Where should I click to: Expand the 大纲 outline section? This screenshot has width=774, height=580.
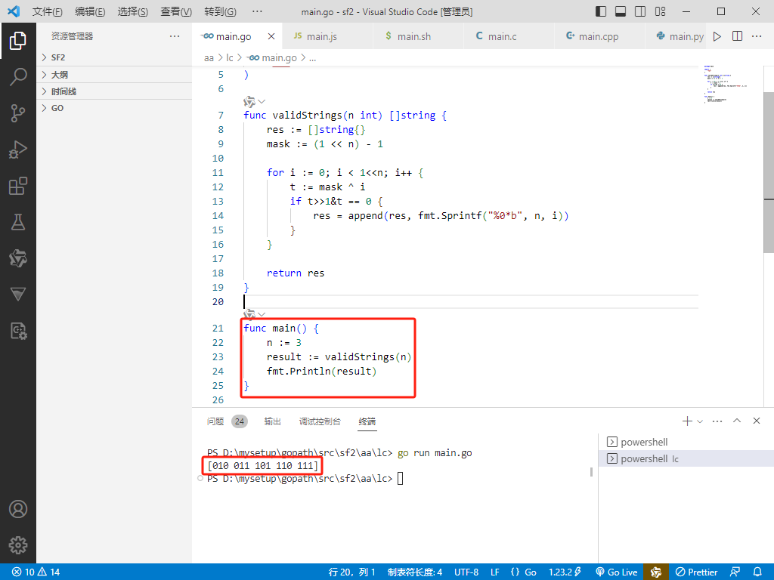coord(114,75)
